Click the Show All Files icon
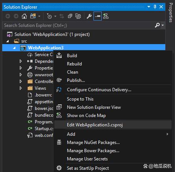Image resolution: width=175 pixels, height=172 pixels. tap(78, 16)
